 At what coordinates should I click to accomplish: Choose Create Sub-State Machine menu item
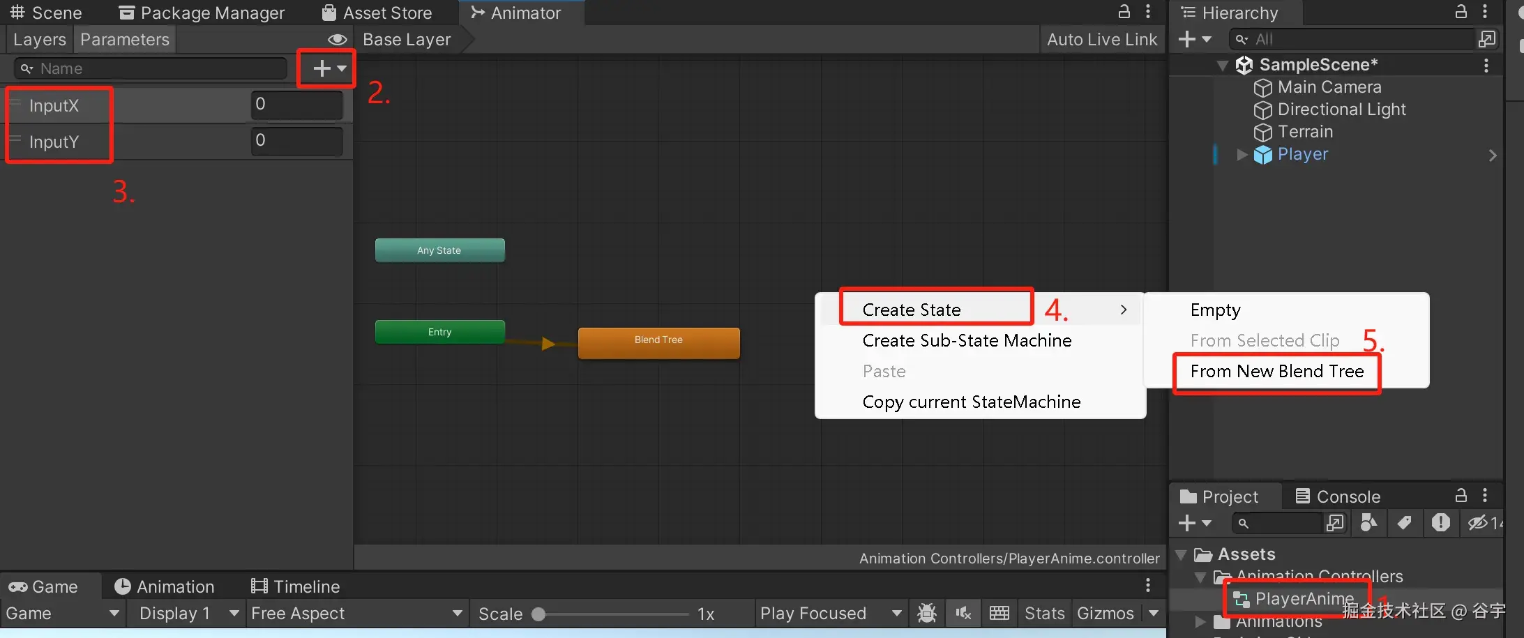(x=967, y=340)
